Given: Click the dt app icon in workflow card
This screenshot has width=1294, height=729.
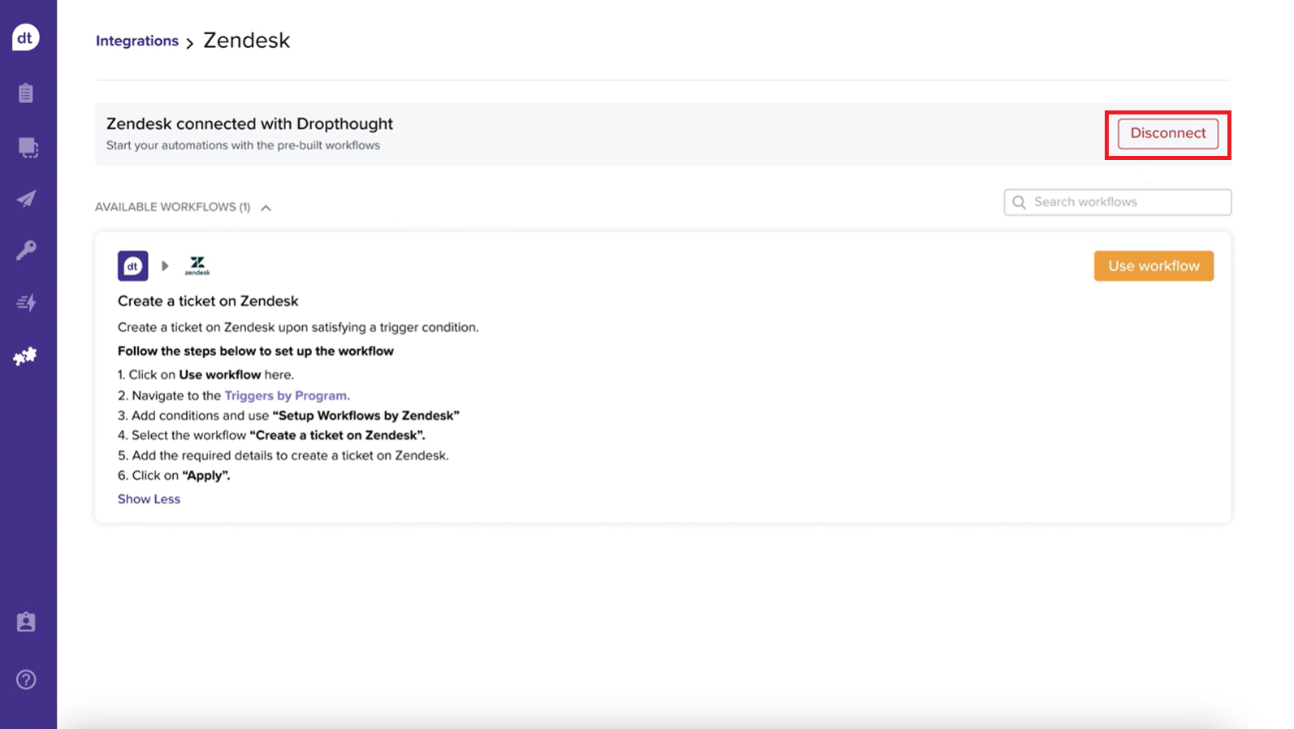Looking at the screenshot, I should coord(132,266).
